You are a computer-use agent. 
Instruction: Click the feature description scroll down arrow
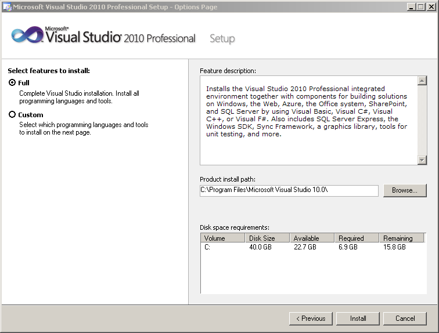[422, 160]
